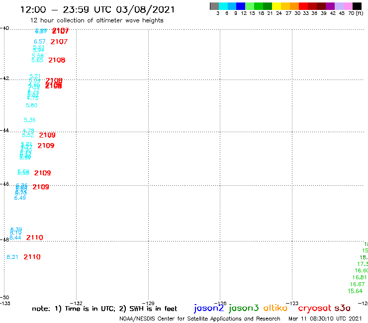Click the light green swatch after blue
Viewport: 368px width, 323px height.
click(250, 6)
